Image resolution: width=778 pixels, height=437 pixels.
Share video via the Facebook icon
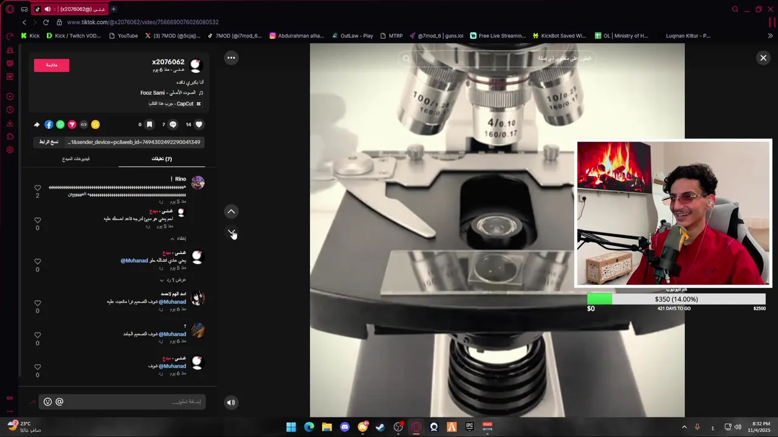pos(49,124)
